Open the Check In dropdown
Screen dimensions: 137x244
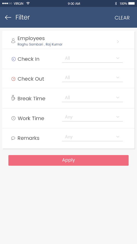[92, 59]
